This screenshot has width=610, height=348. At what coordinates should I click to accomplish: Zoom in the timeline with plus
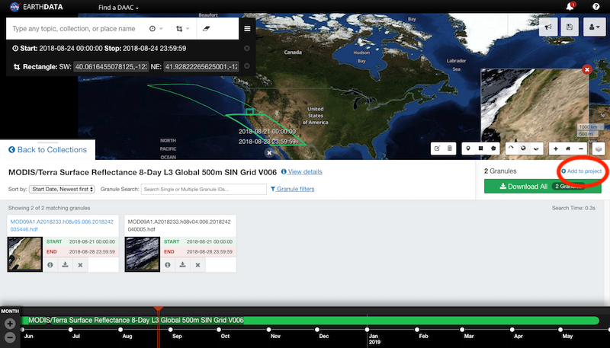[10, 323]
